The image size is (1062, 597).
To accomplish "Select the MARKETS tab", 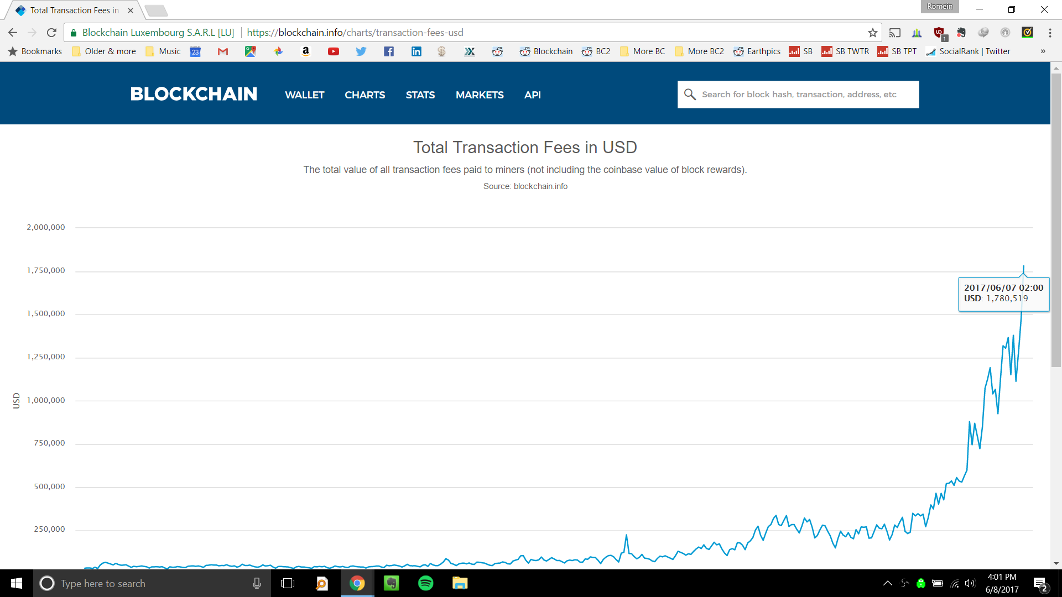I will [x=479, y=95].
